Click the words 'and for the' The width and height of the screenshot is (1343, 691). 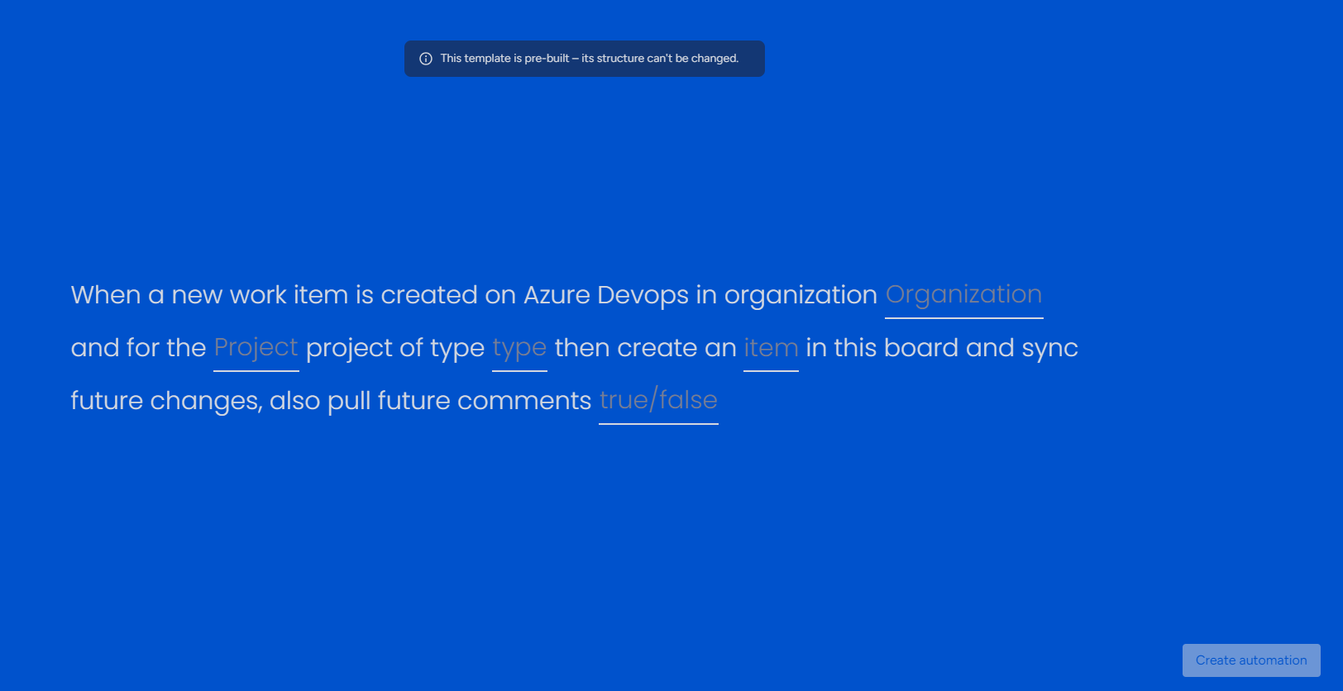(x=138, y=348)
